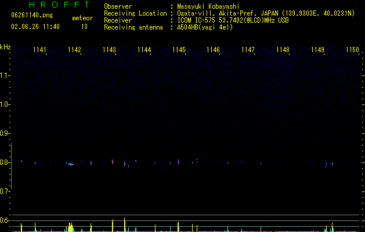This screenshot has width=365, height=232.
Task: Select the file name 06261140.png
Action: [32, 15]
